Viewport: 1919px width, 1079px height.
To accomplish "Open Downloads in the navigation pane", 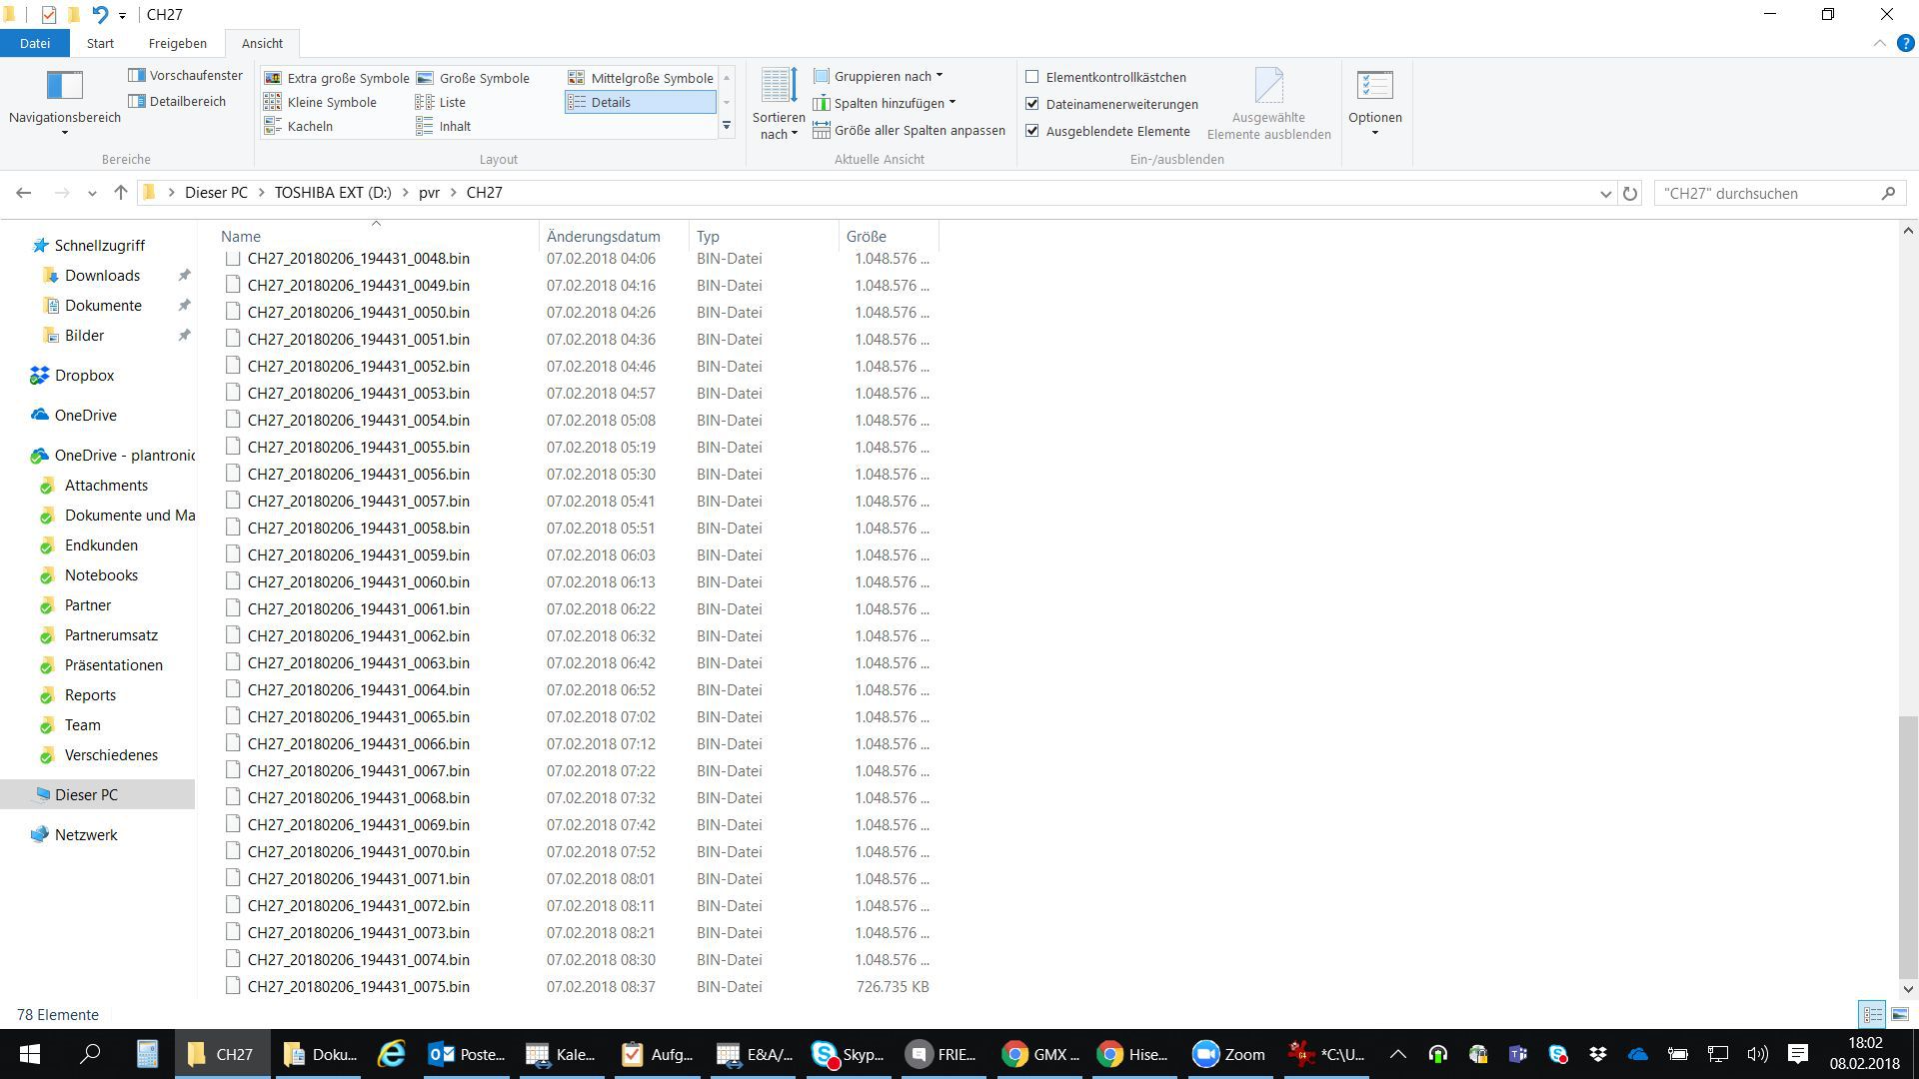I will click(x=102, y=276).
